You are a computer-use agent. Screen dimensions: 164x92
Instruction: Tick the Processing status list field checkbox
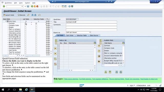click(x=25, y=48)
